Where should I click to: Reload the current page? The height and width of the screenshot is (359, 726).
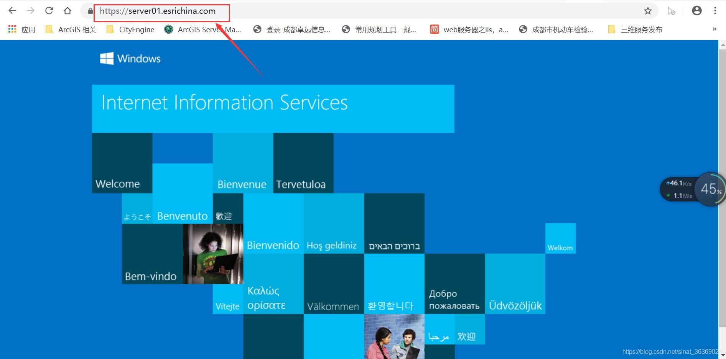[x=49, y=10]
